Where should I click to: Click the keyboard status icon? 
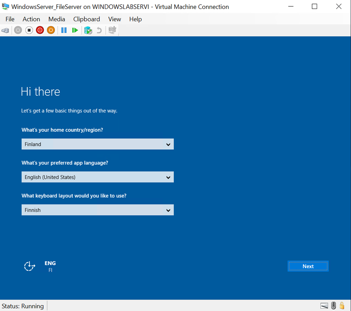[324, 305]
